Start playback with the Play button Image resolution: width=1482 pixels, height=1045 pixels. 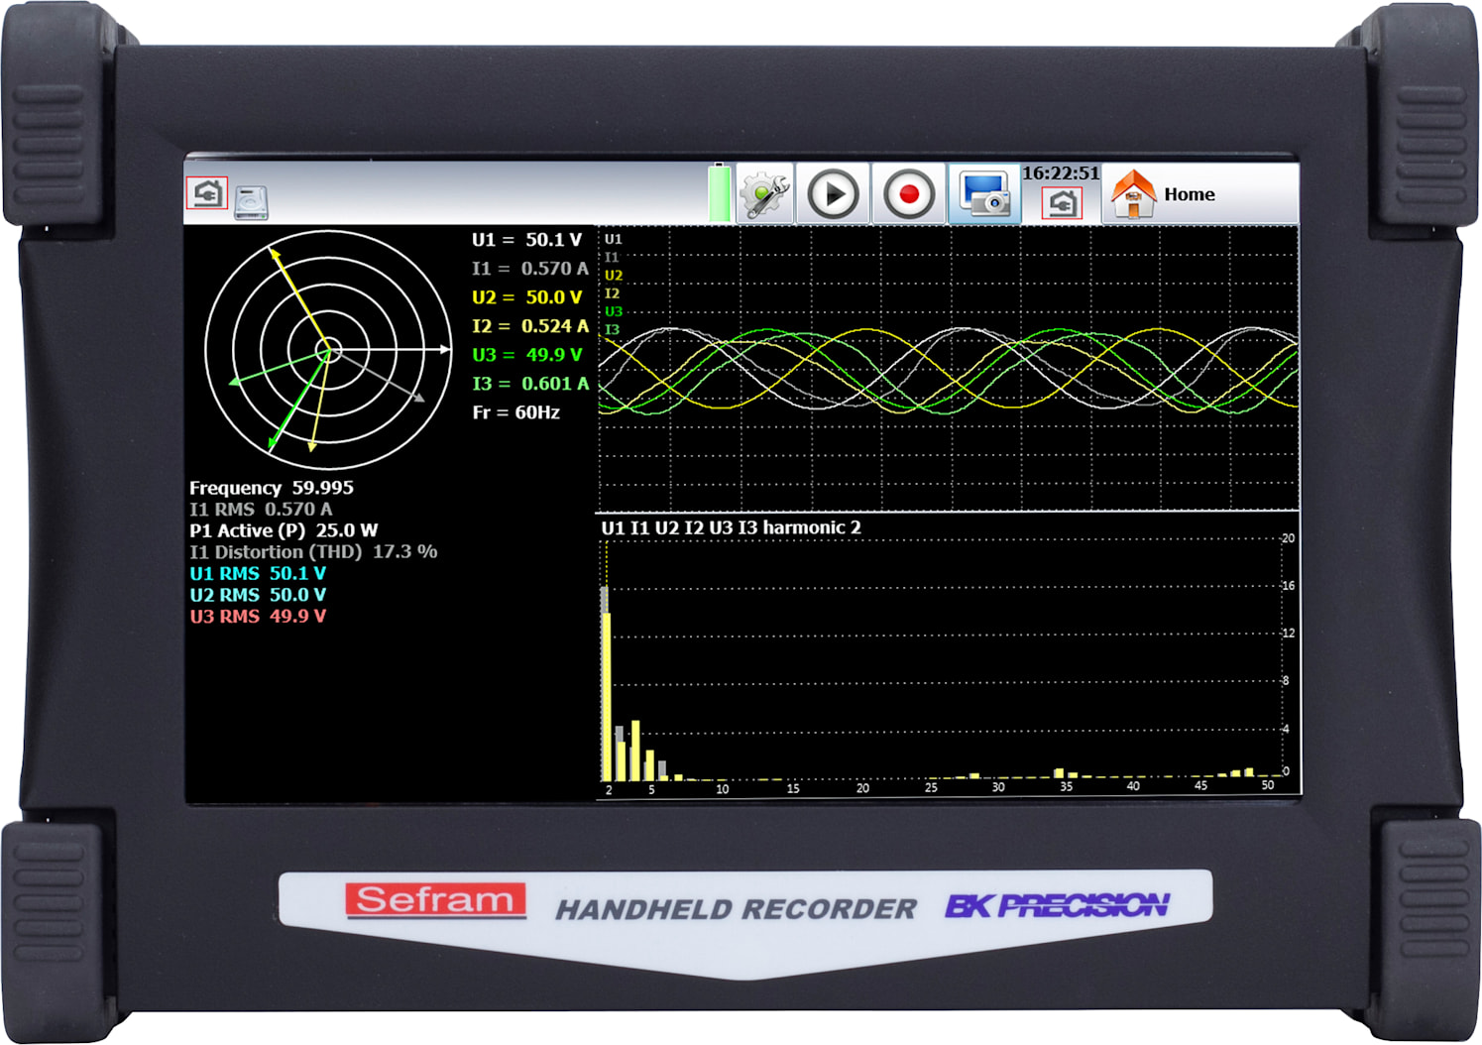[836, 193]
